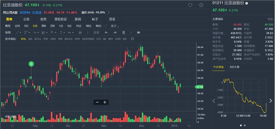
Task: Open technical indicator settings gear
Action: click(132, 39)
